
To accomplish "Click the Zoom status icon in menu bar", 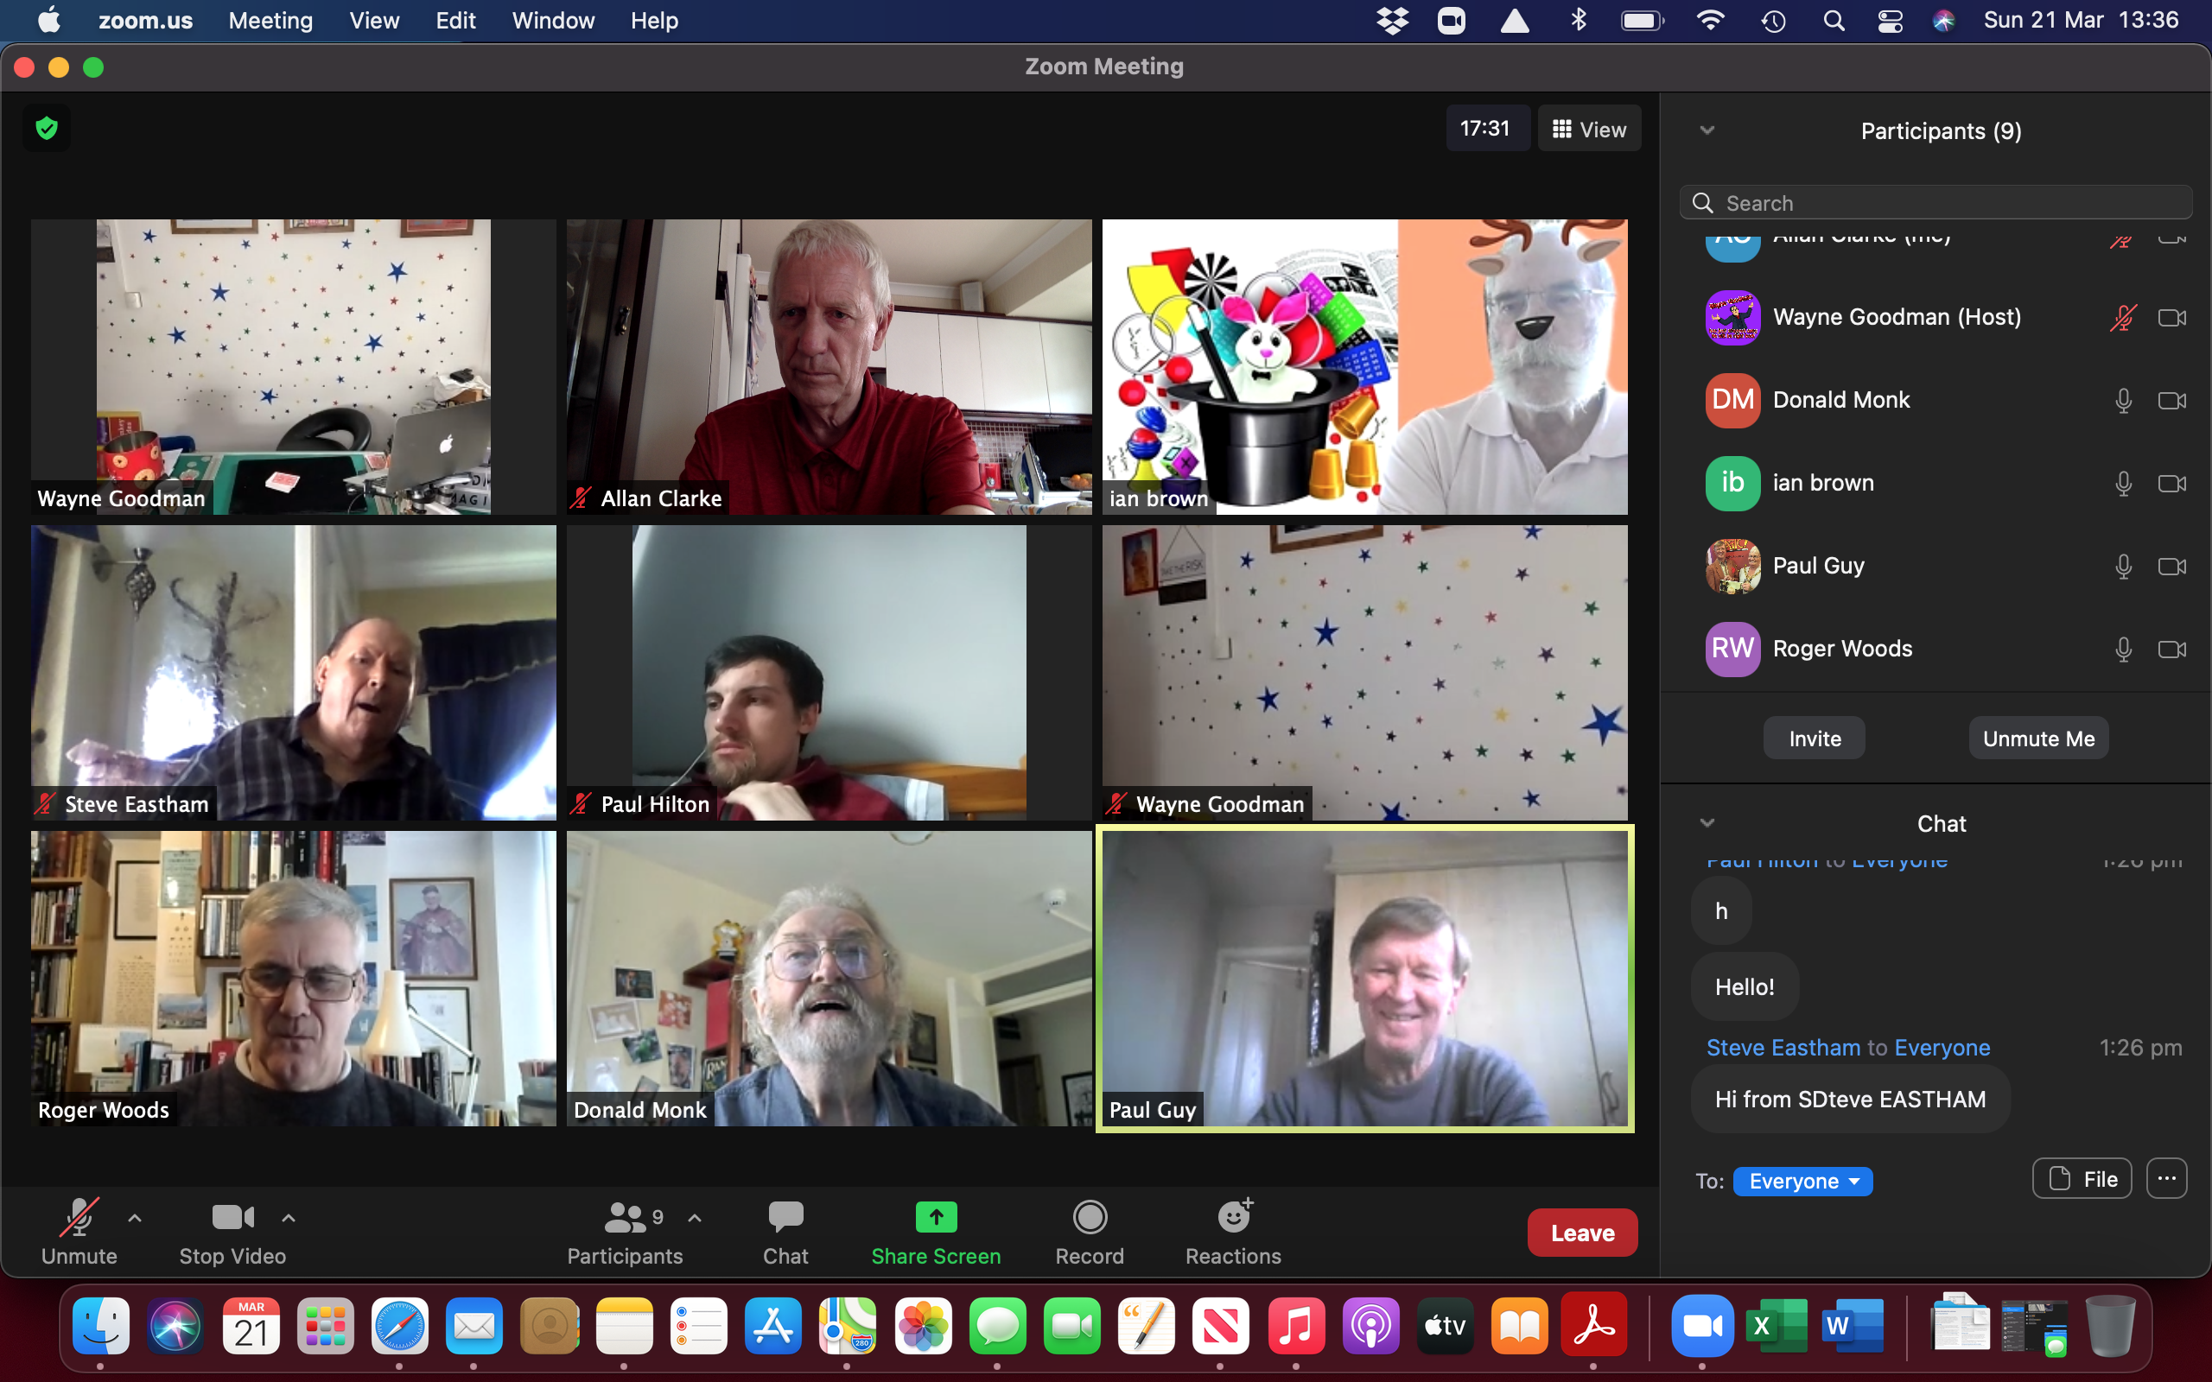I will click(x=1452, y=20).
